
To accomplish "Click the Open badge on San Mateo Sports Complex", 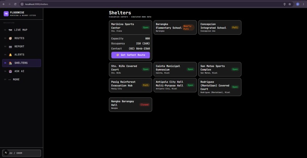I will 235,70.
